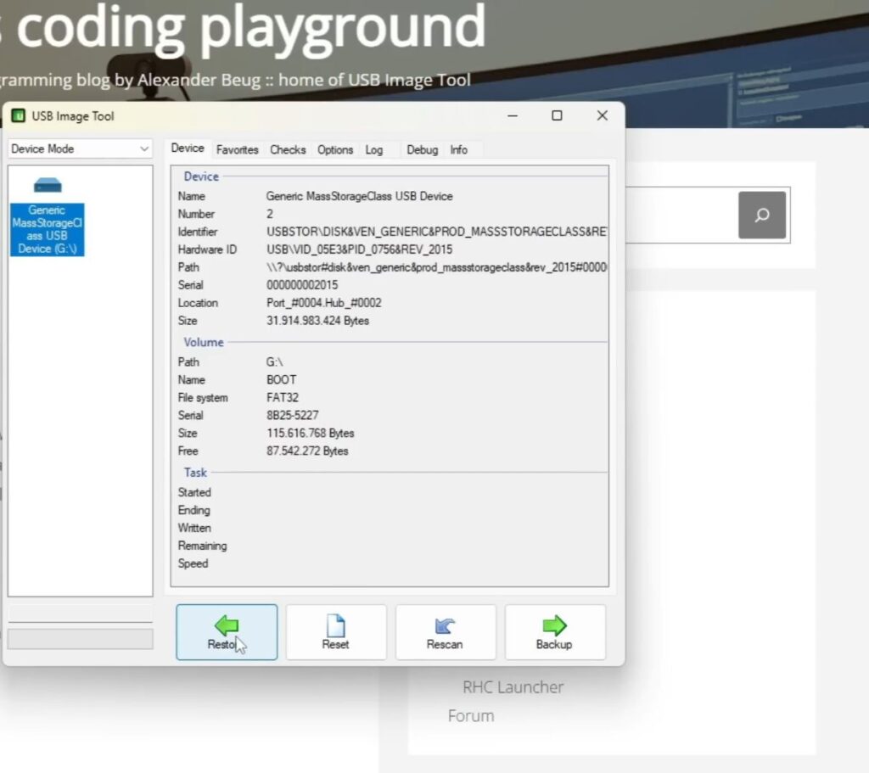Click the volume path value G:\

coord(274,361)
